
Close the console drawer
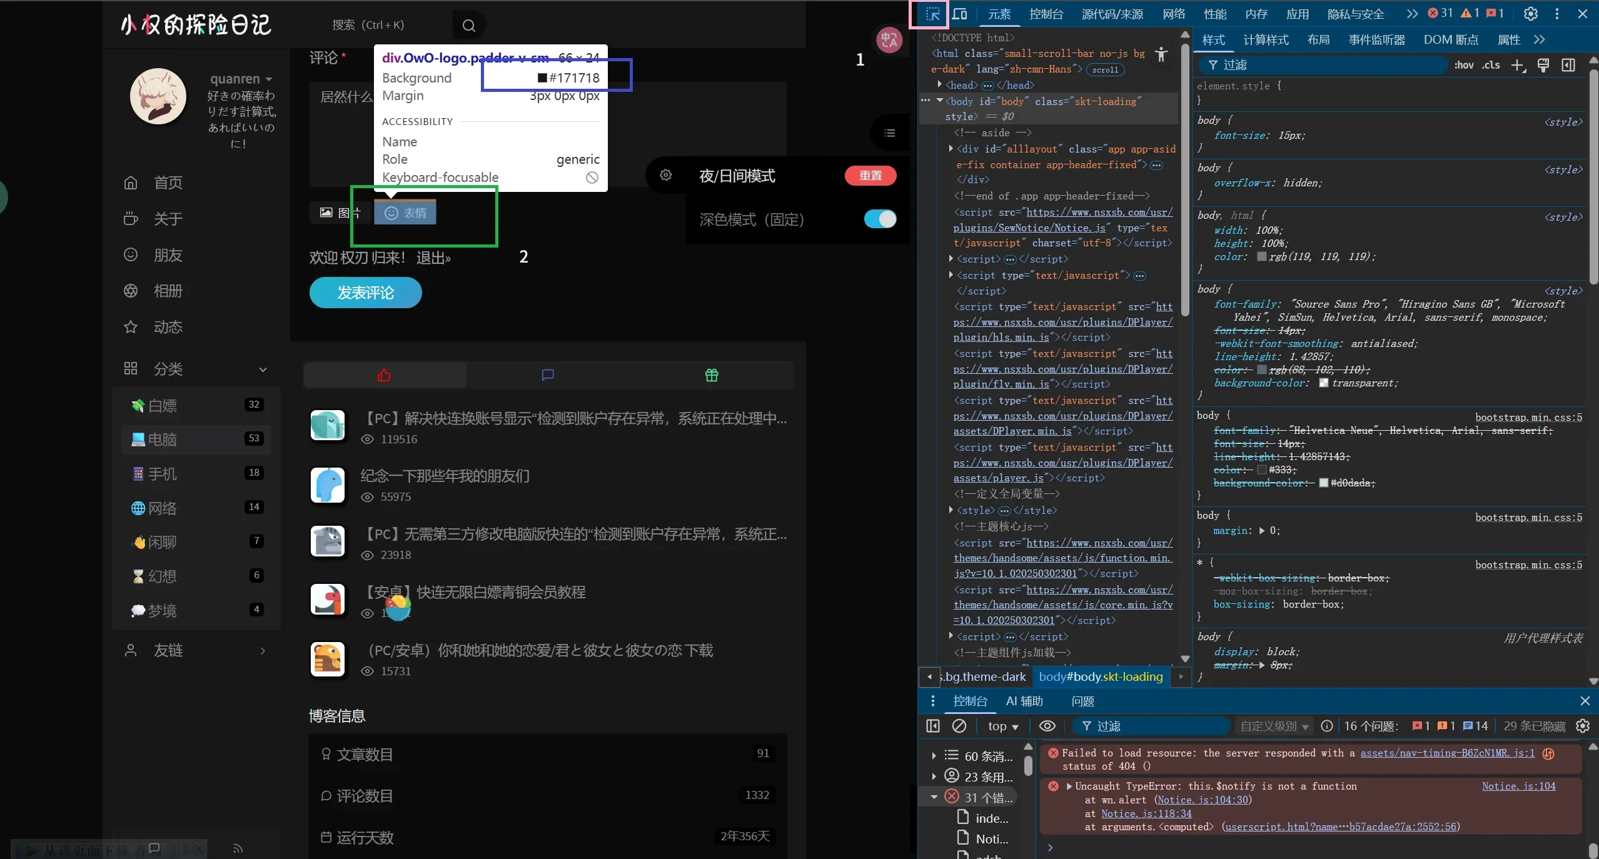[1585, 701]
